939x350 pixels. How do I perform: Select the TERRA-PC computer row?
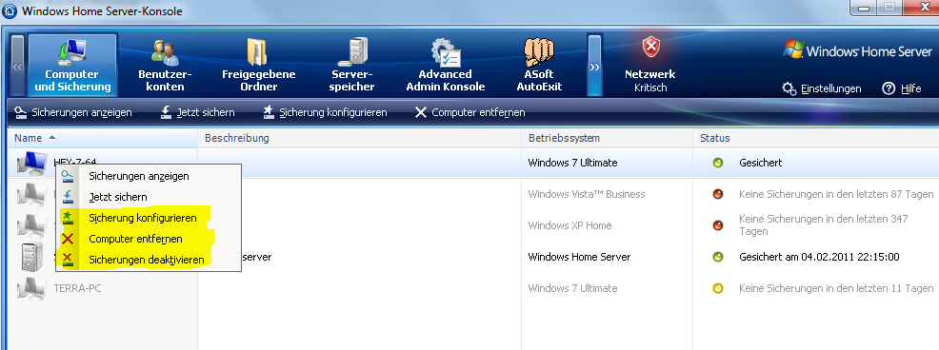pos(473,288)
